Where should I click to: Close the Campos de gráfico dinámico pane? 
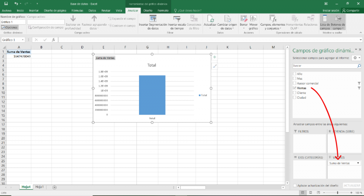tap(360, 49)
